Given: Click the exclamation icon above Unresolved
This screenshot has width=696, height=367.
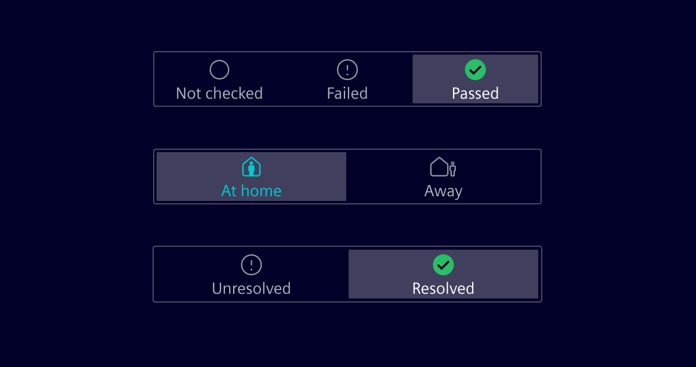Looking at the screenshot, I should pos(251,265).
